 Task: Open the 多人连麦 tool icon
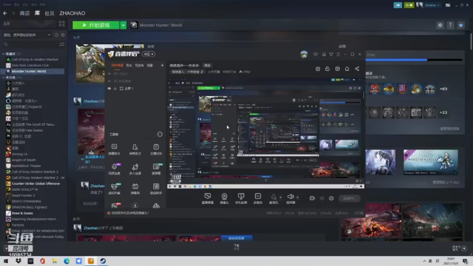135,169
